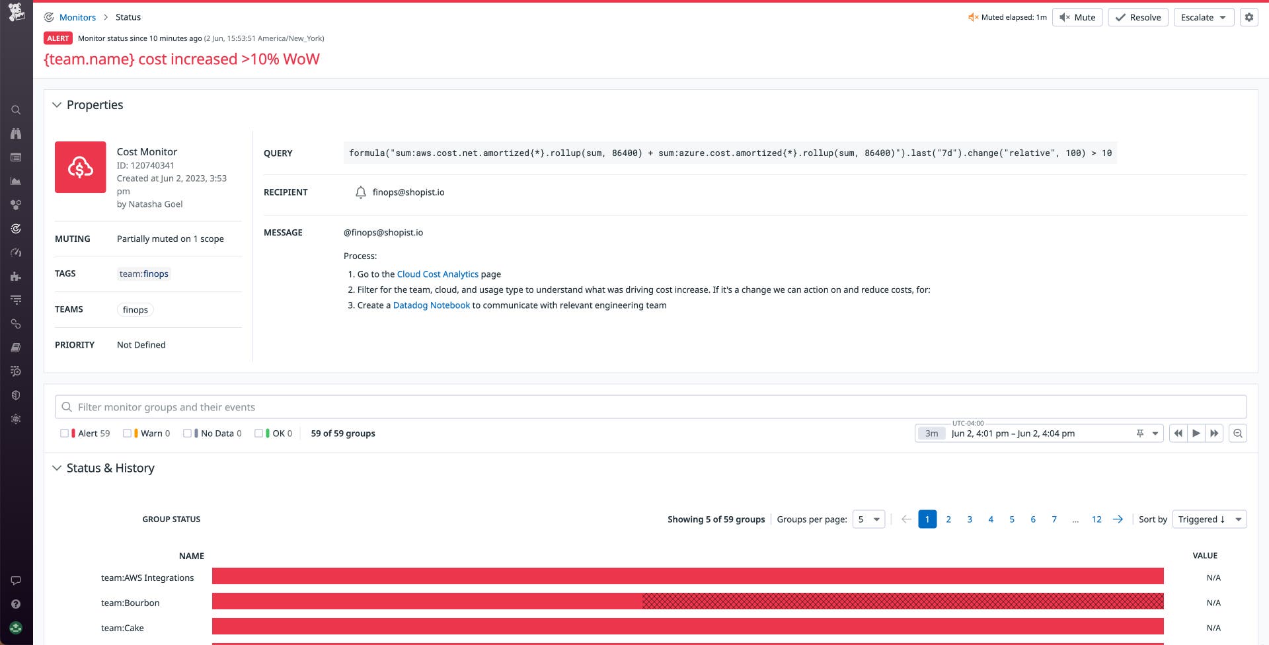Click the settings gear near Escalate
1269x645 pixels.
point(1249,17)
